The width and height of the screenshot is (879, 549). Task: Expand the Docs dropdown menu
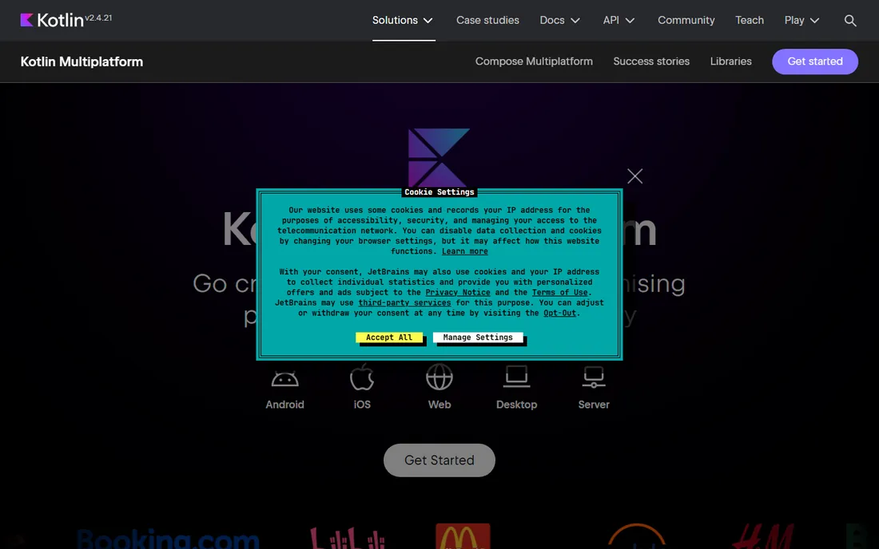[x=559, y=20]
